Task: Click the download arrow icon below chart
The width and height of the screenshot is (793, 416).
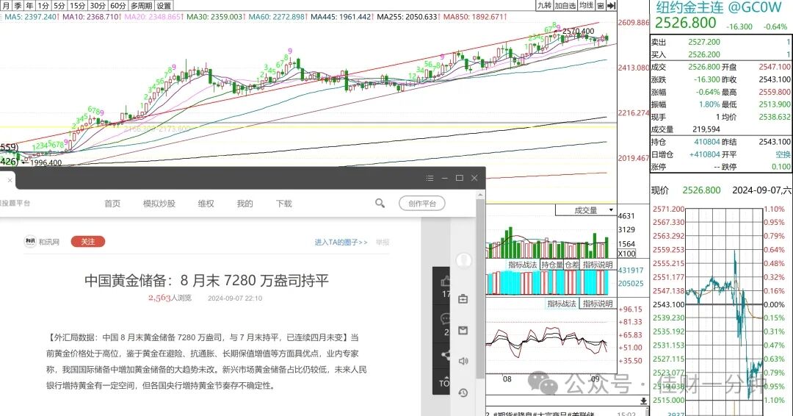Action: [x=643, y=401]
